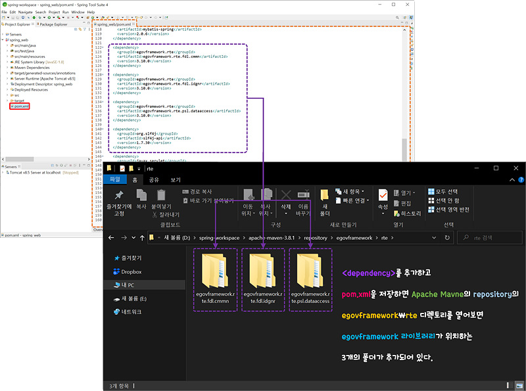Open the egovframework.rte.psl.dataaccess folder
Image resolution: width=526 pixels, height=391 pixels.
point(310,279)
